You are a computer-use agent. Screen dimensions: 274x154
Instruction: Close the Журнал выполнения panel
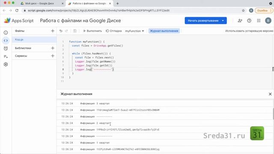(x=270, y=94)
